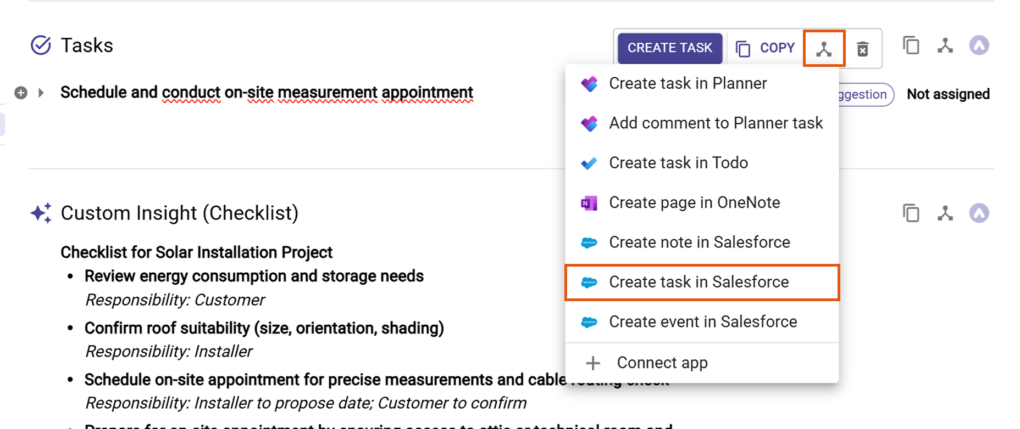
Task: Choose Create page in OneNote
Action: pyautogui.click(x=694, y=203)
